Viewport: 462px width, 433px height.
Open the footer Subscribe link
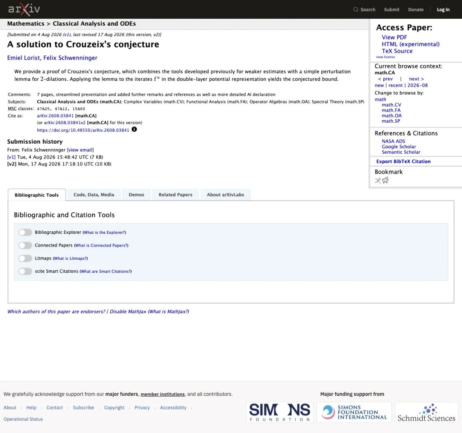click(x=83, y=408)
